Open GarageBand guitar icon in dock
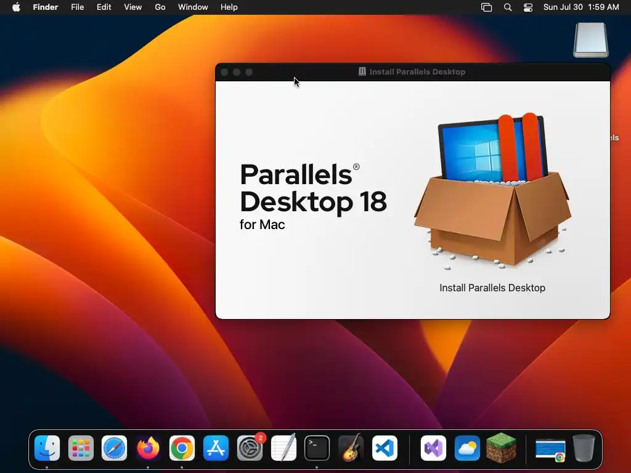The image size is (631, 473). (351, 448)
